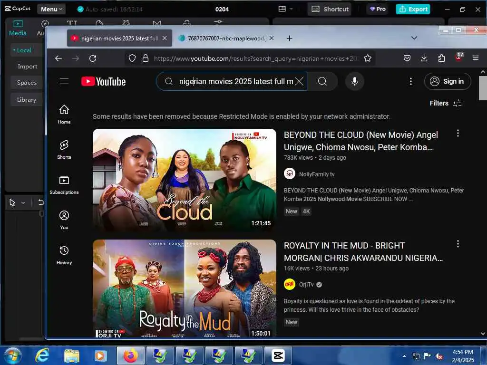Click the Firefox URL address bar
This screenshot has height=365, width=487.
pos(255,58)
